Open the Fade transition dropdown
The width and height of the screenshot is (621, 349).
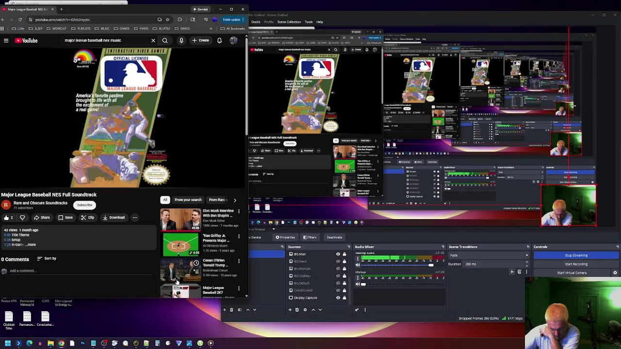point(489,255)
